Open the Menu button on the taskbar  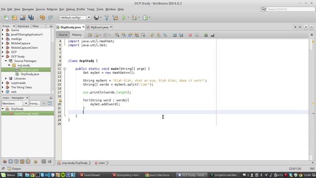(x=8, y=175)
